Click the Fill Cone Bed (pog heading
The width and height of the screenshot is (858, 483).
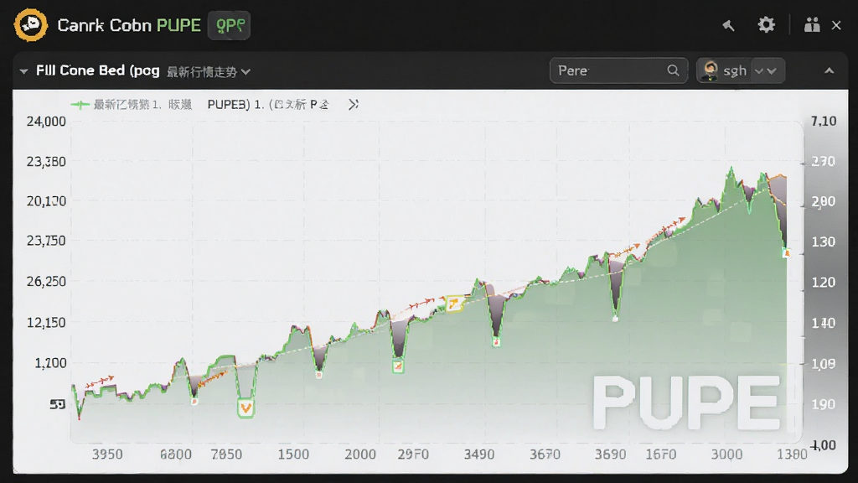pyautogui.click(x=98, y=70)
